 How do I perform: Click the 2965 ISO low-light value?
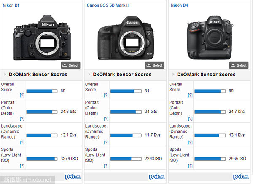[237, 159]
